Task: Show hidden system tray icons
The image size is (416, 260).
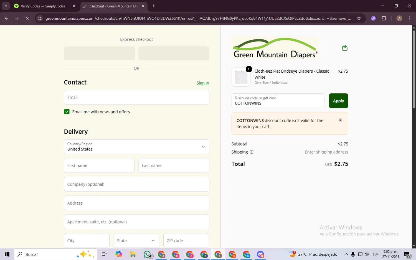Action: (346, 254)
